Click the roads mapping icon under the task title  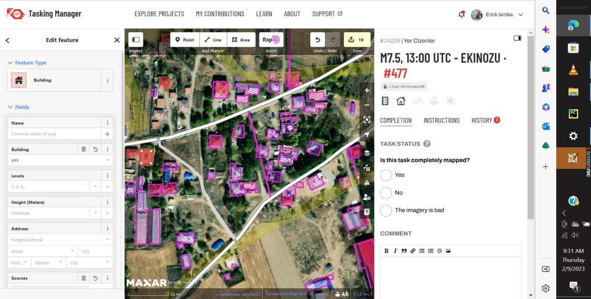(385, 101)
